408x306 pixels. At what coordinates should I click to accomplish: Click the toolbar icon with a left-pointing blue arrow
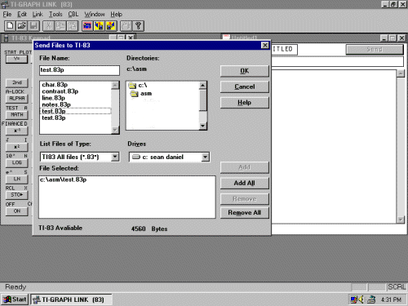(x=99, y=26)
